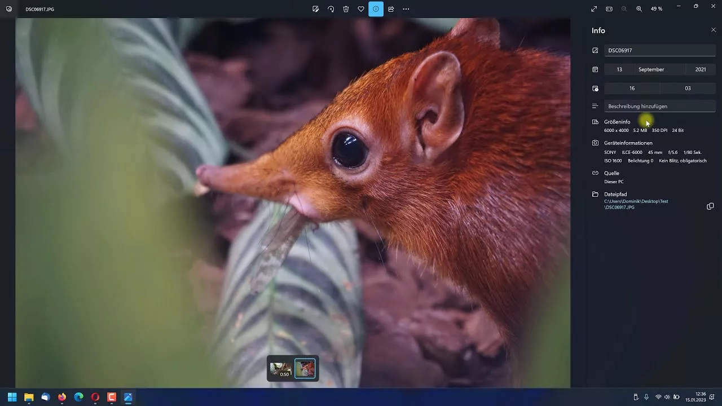Copy the file path with copy icon

point(710,206)
